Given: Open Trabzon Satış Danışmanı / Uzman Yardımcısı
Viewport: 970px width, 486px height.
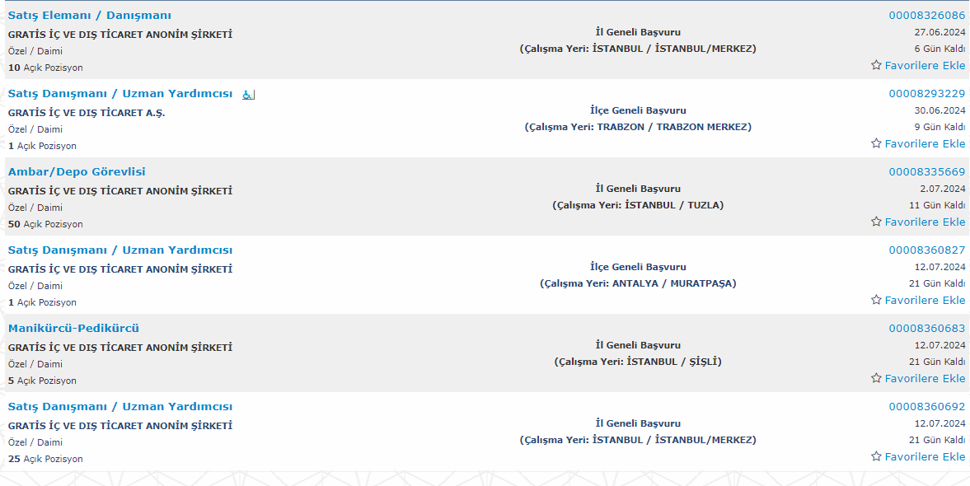Looking at the screenshot, I should click(x=120, y=94).
